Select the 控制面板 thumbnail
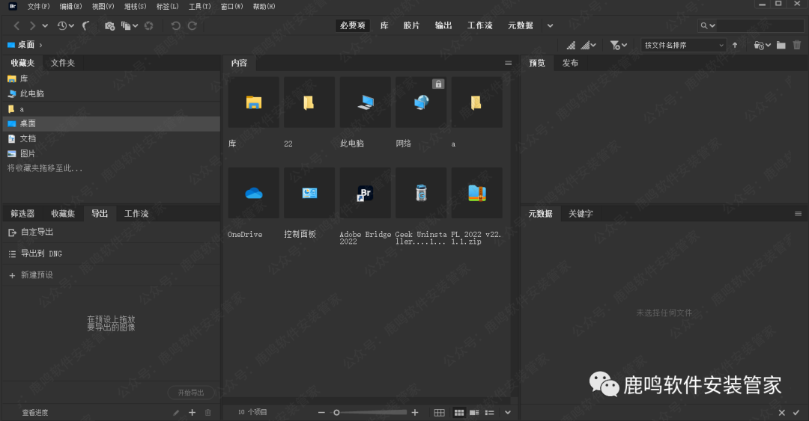 pyautogui.click(x=309, y=193)
